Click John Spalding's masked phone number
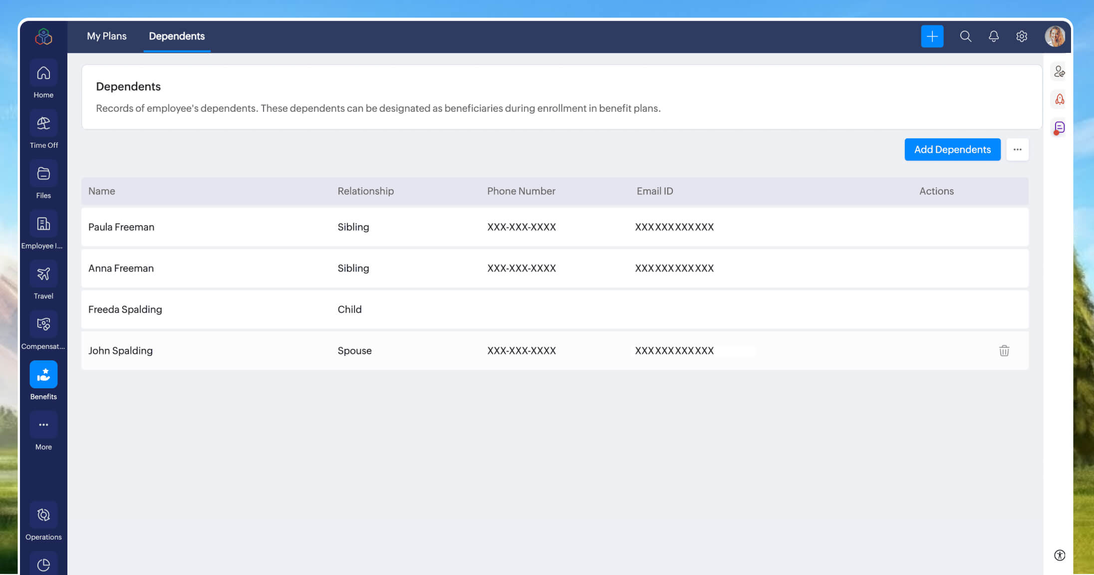 pyautogui.click(x=522, y=350)
